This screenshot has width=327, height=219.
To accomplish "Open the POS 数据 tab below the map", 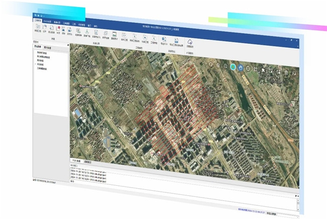I will (x=76, y=160).
